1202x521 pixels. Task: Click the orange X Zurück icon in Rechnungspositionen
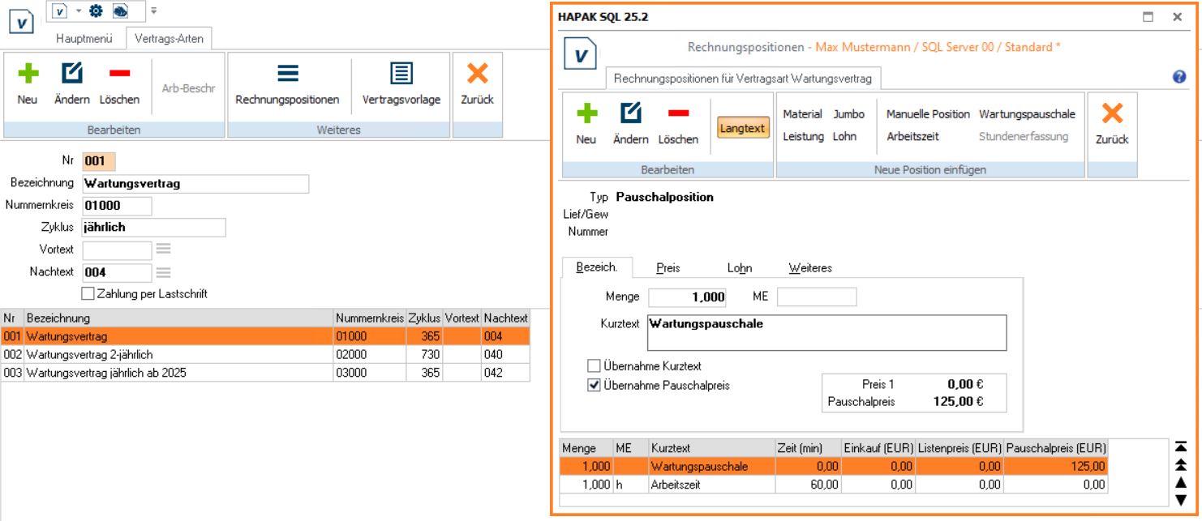1112,113
